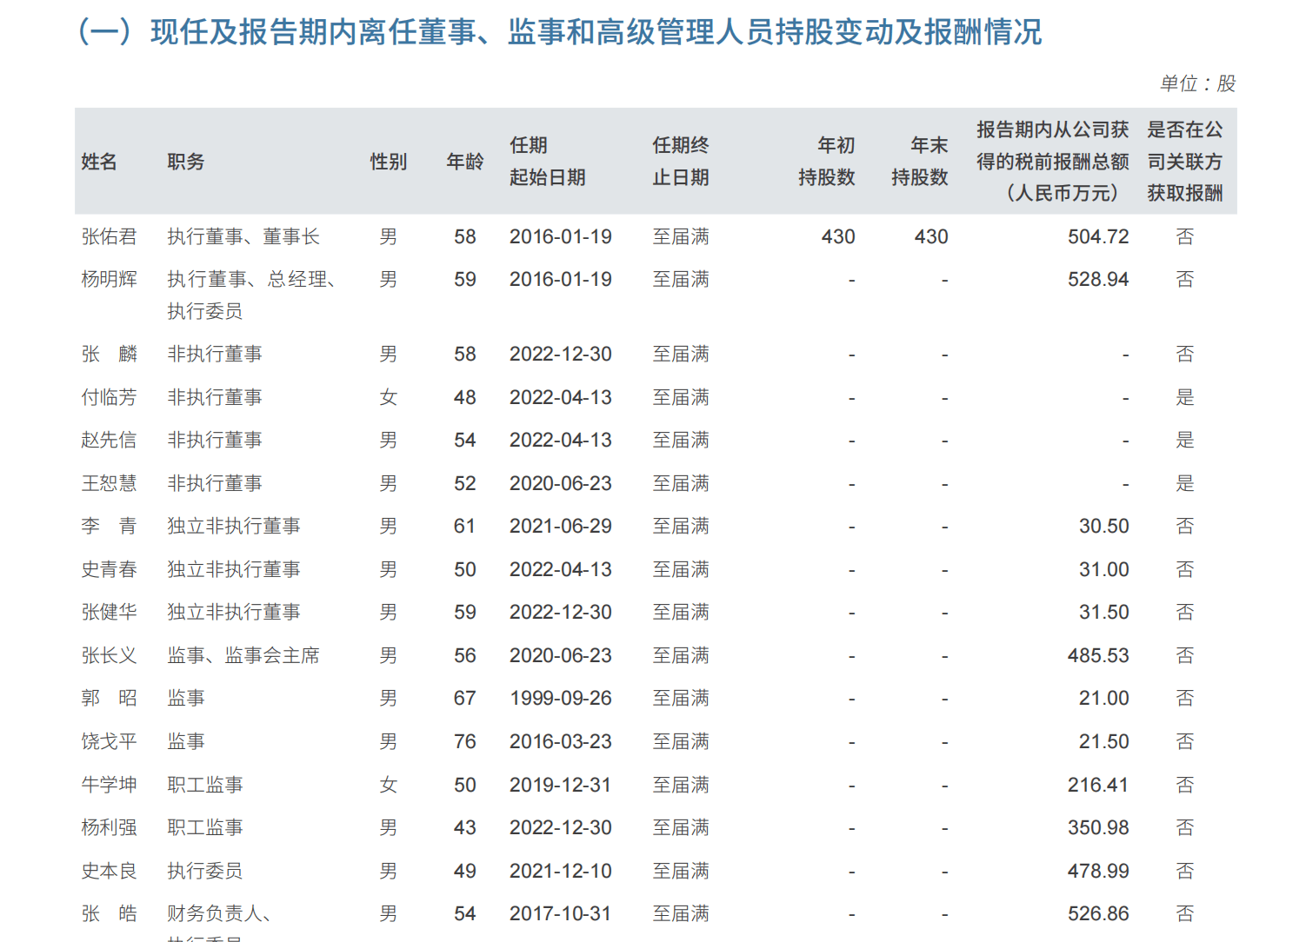Select the 性别 column header

click(389, 162)
